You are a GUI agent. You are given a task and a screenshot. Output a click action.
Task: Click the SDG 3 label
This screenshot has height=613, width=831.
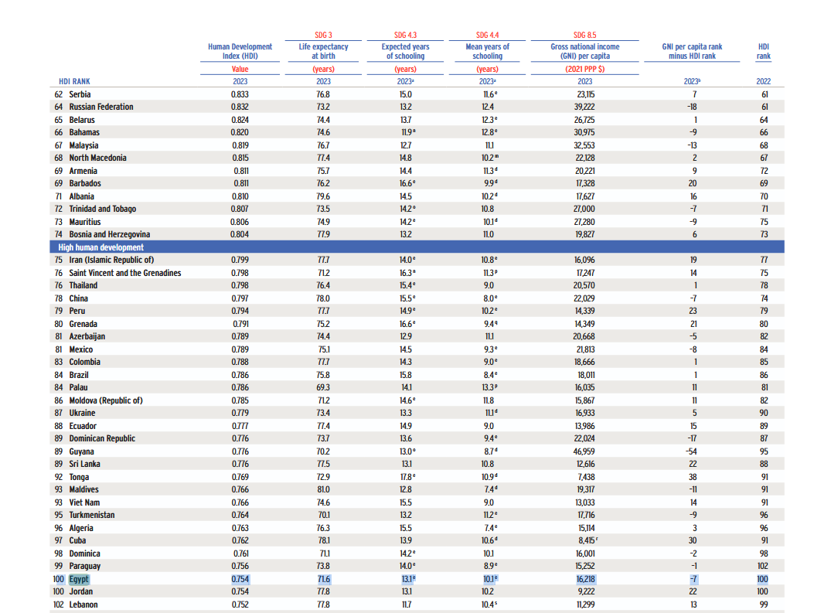click(323, 35)
